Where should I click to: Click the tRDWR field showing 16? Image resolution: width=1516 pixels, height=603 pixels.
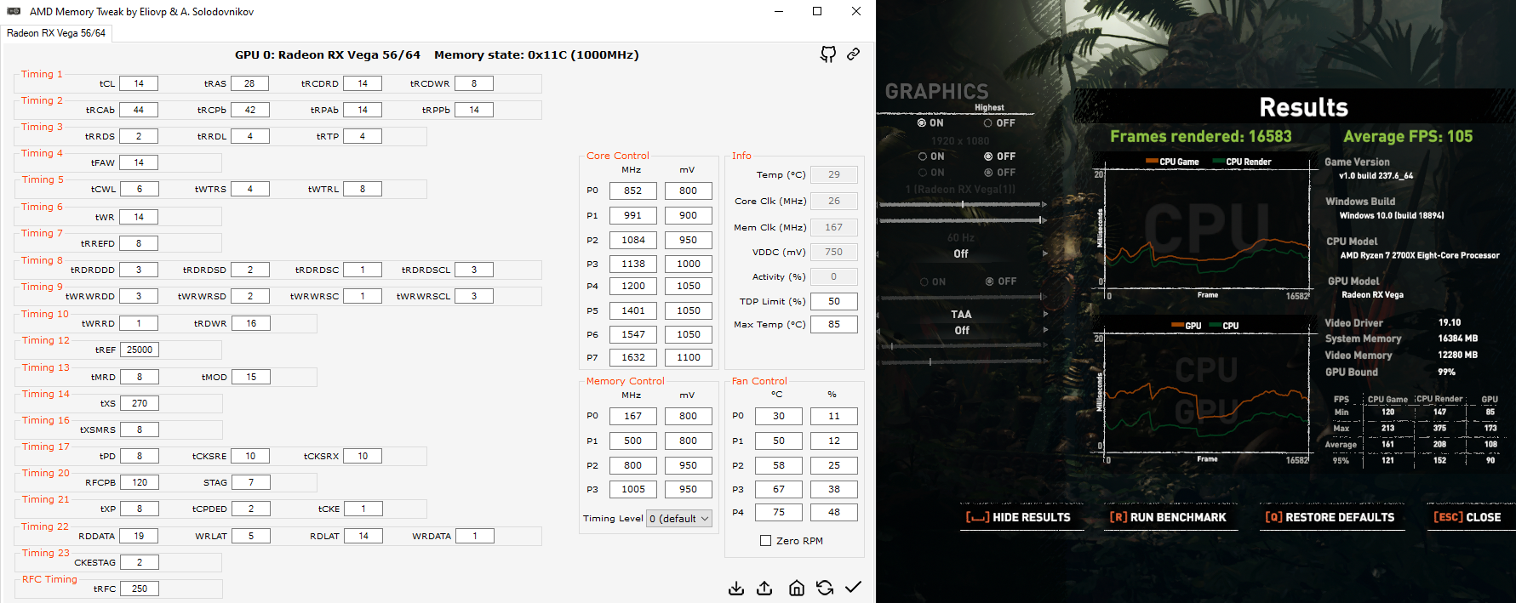[251, 323]
